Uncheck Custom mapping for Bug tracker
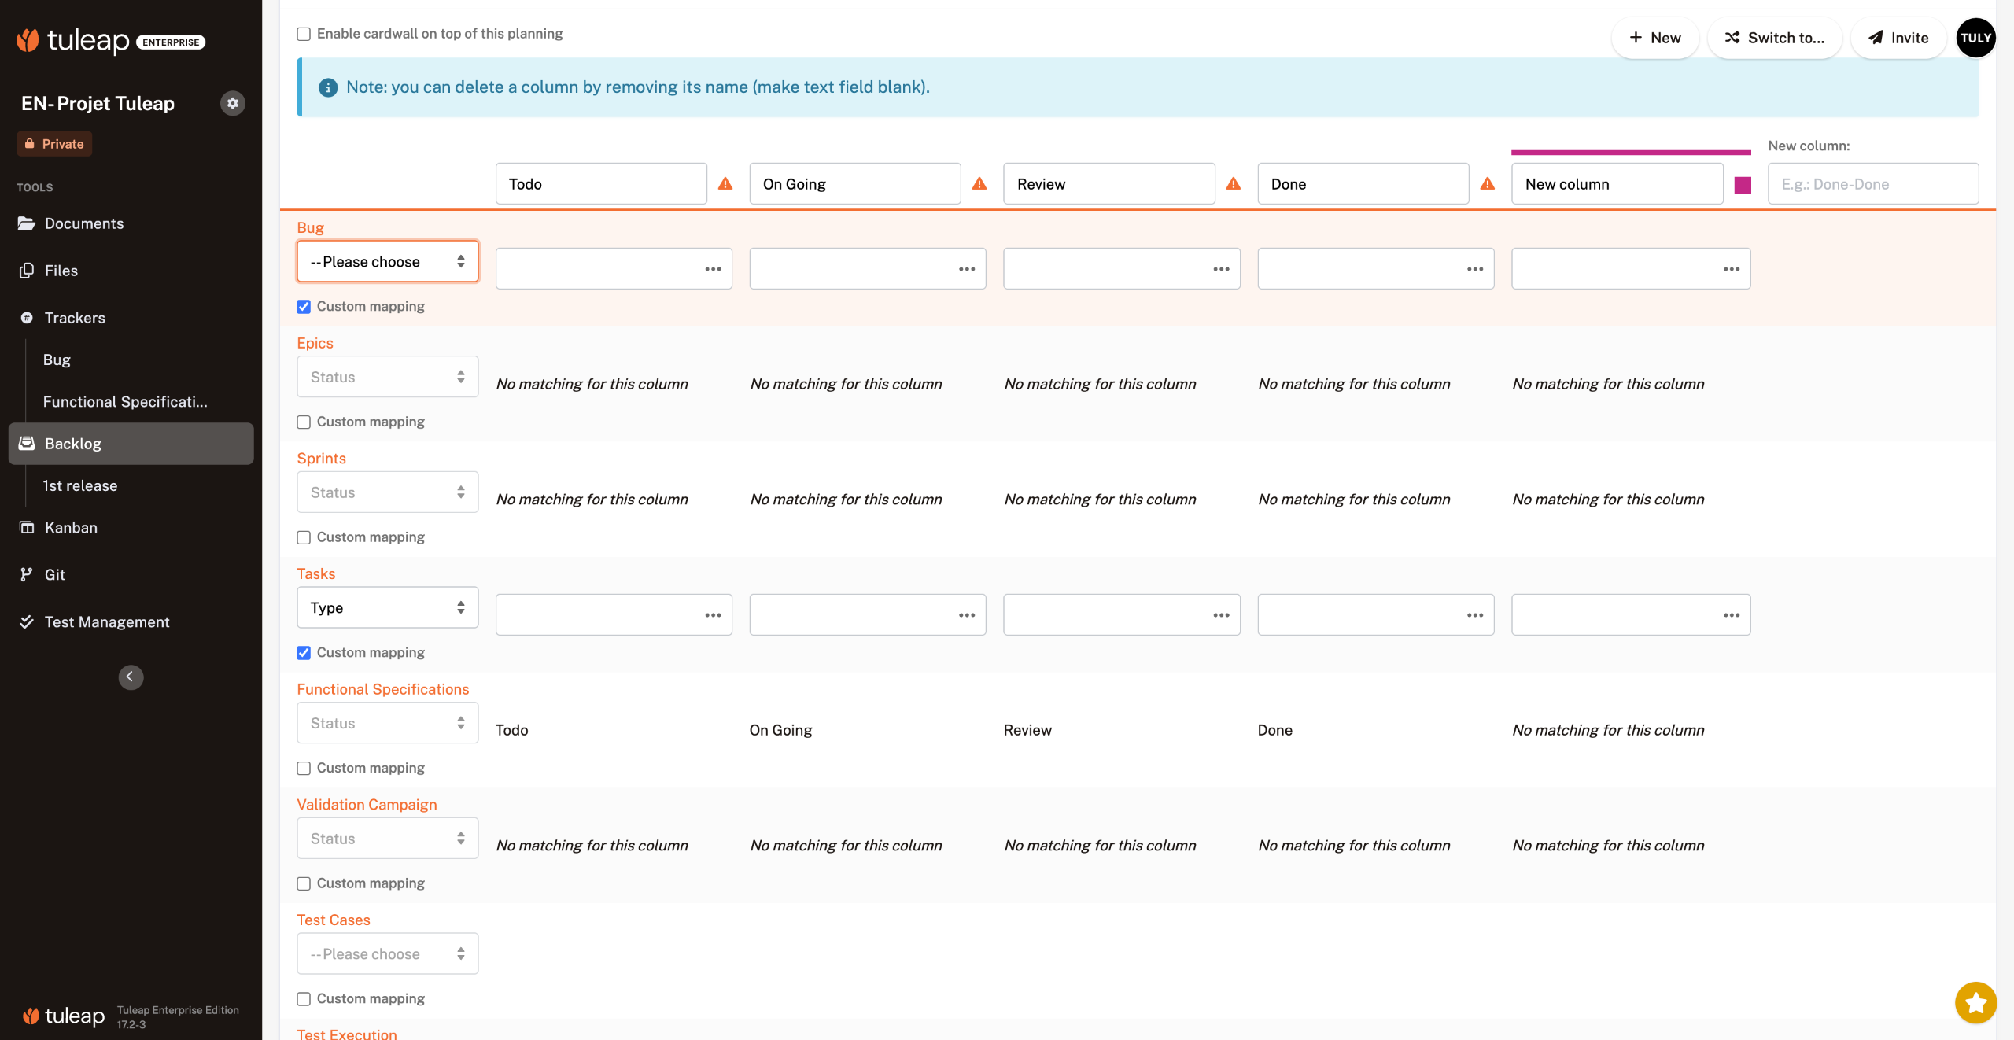Viewport: 2014px width, 1040px height. coord(304,307)
